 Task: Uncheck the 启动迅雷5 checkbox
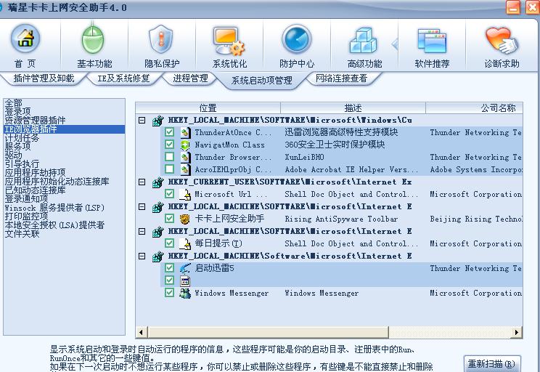169,268
